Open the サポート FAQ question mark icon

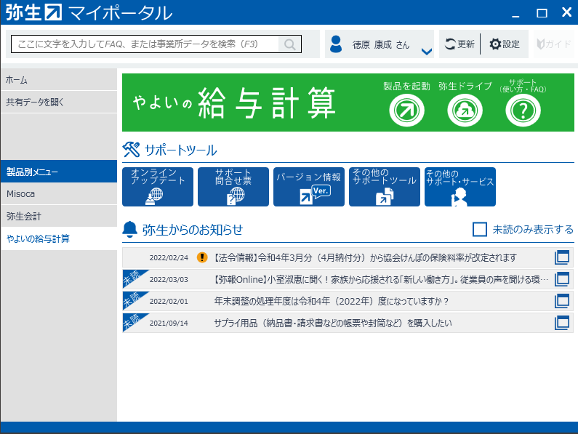pos(523,110)
